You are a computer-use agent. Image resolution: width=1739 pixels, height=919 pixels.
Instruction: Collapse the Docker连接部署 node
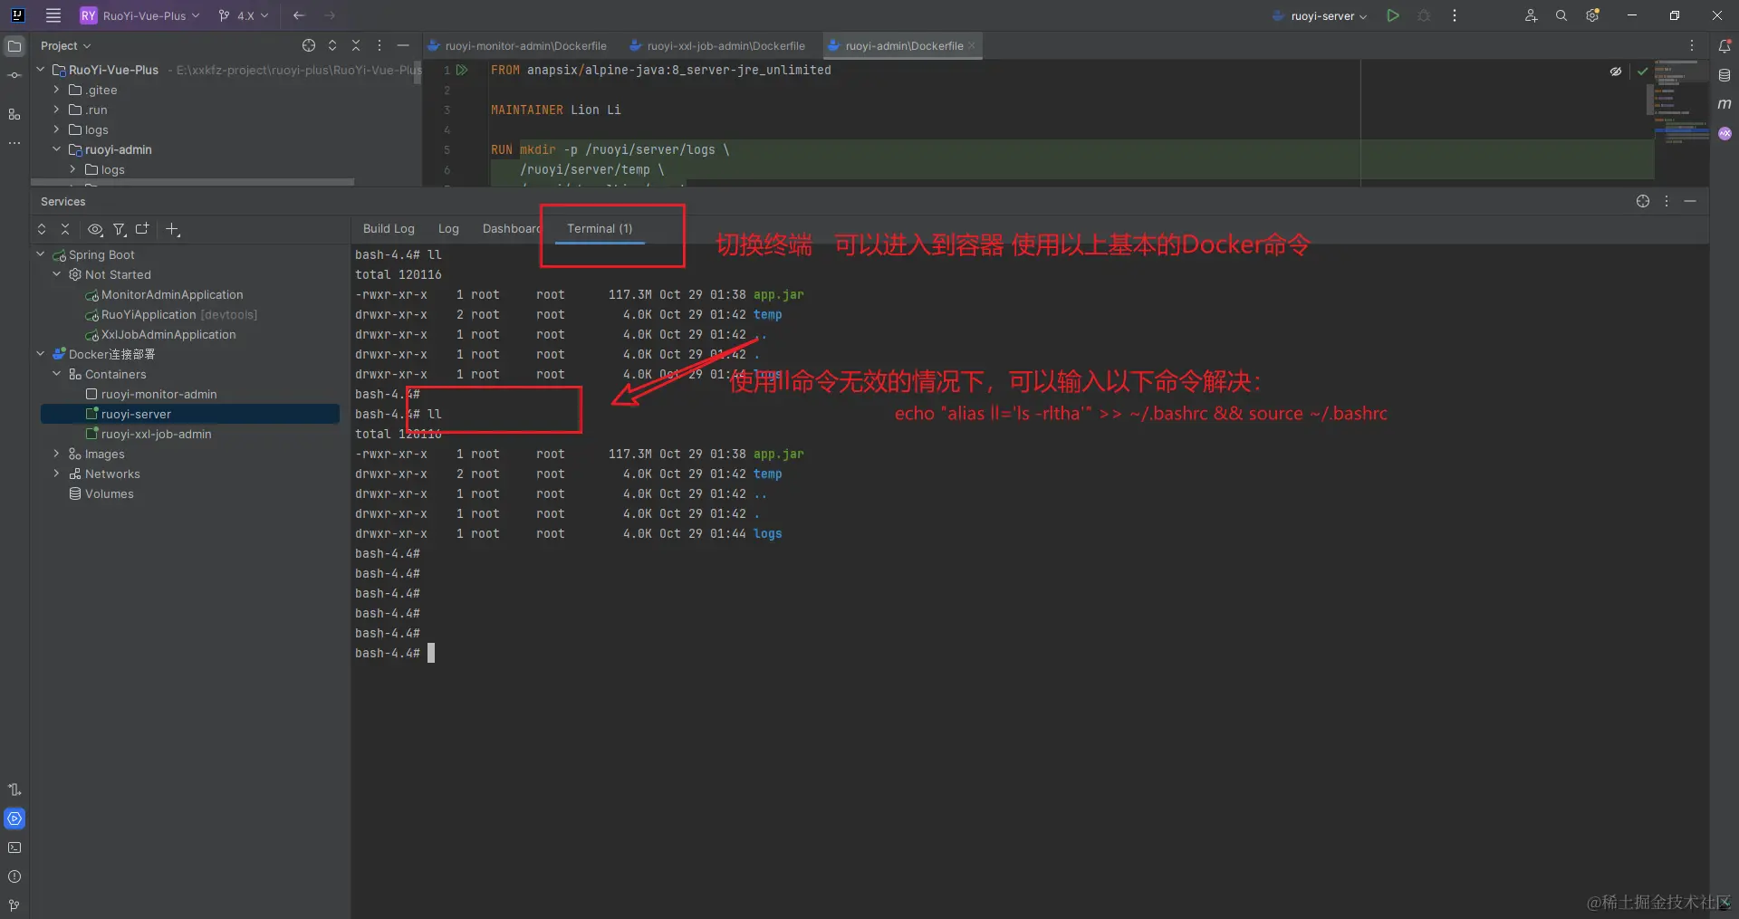point(41,354)
